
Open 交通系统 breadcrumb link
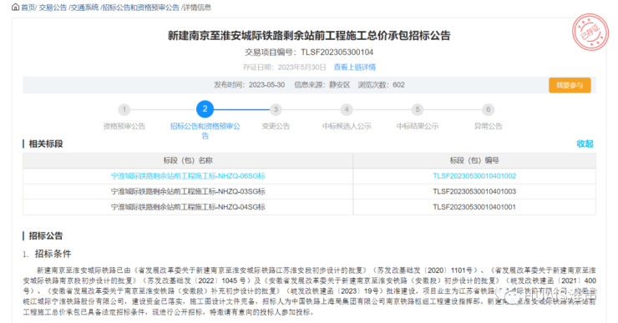(84, 8)
